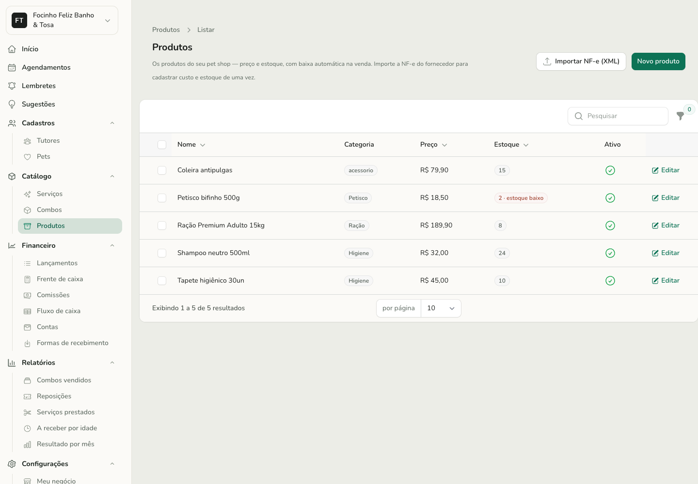698x484 pixels.
Task: Click the Novo produto button
Action: tap(658, 61)
